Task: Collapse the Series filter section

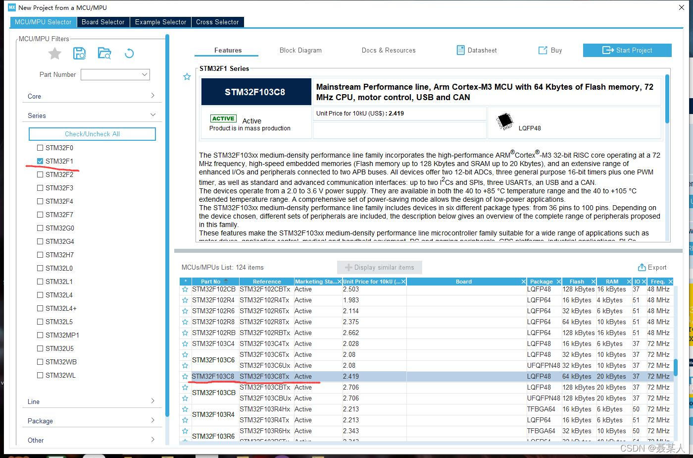Action: (92, 115)
